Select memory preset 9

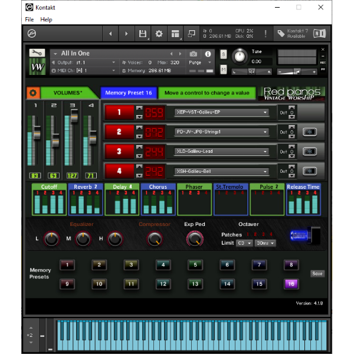coord(67,284)
